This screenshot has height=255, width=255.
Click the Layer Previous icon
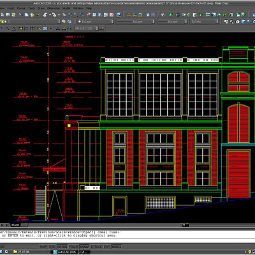[x=69, y=22]
